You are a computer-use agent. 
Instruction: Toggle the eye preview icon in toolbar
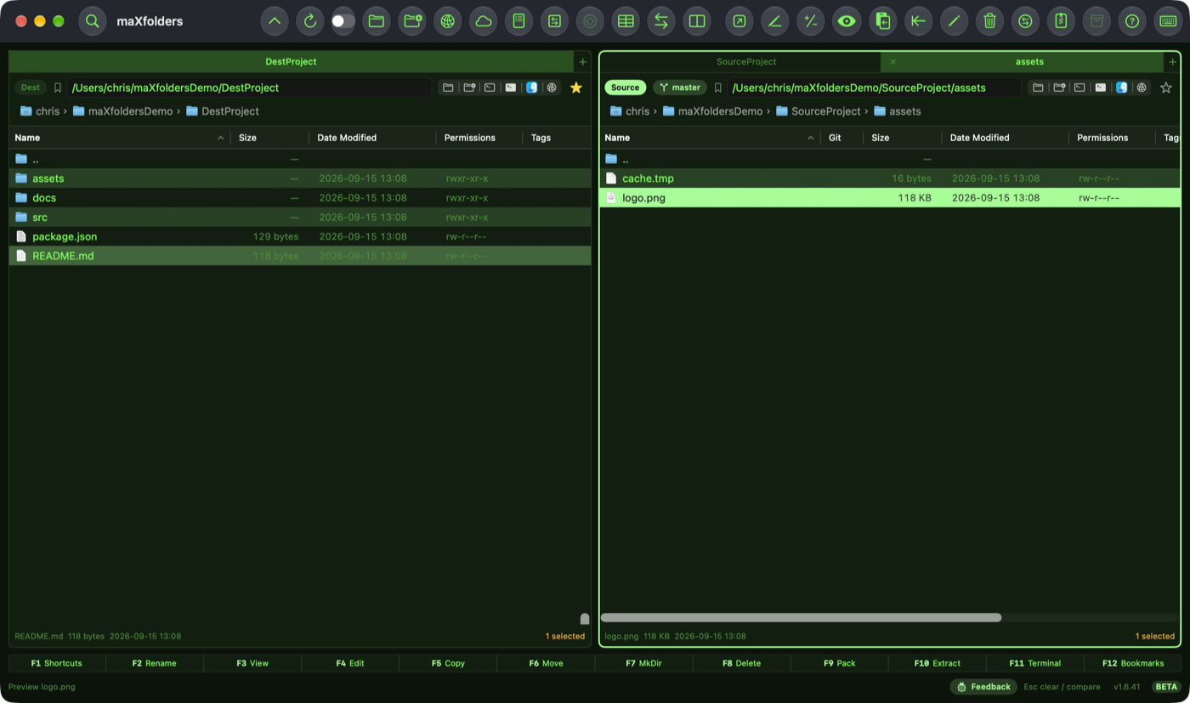click(847, 21)
